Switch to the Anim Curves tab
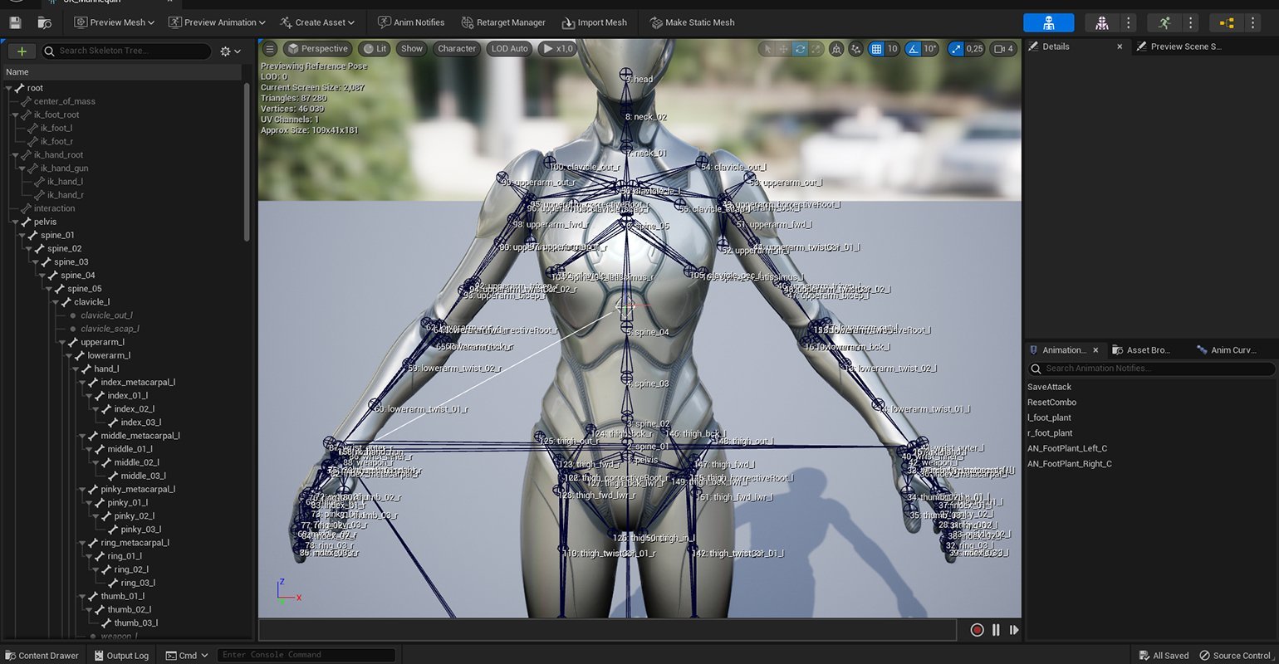The width and height of the screenshot is (1279, 664). (1228, 350)
